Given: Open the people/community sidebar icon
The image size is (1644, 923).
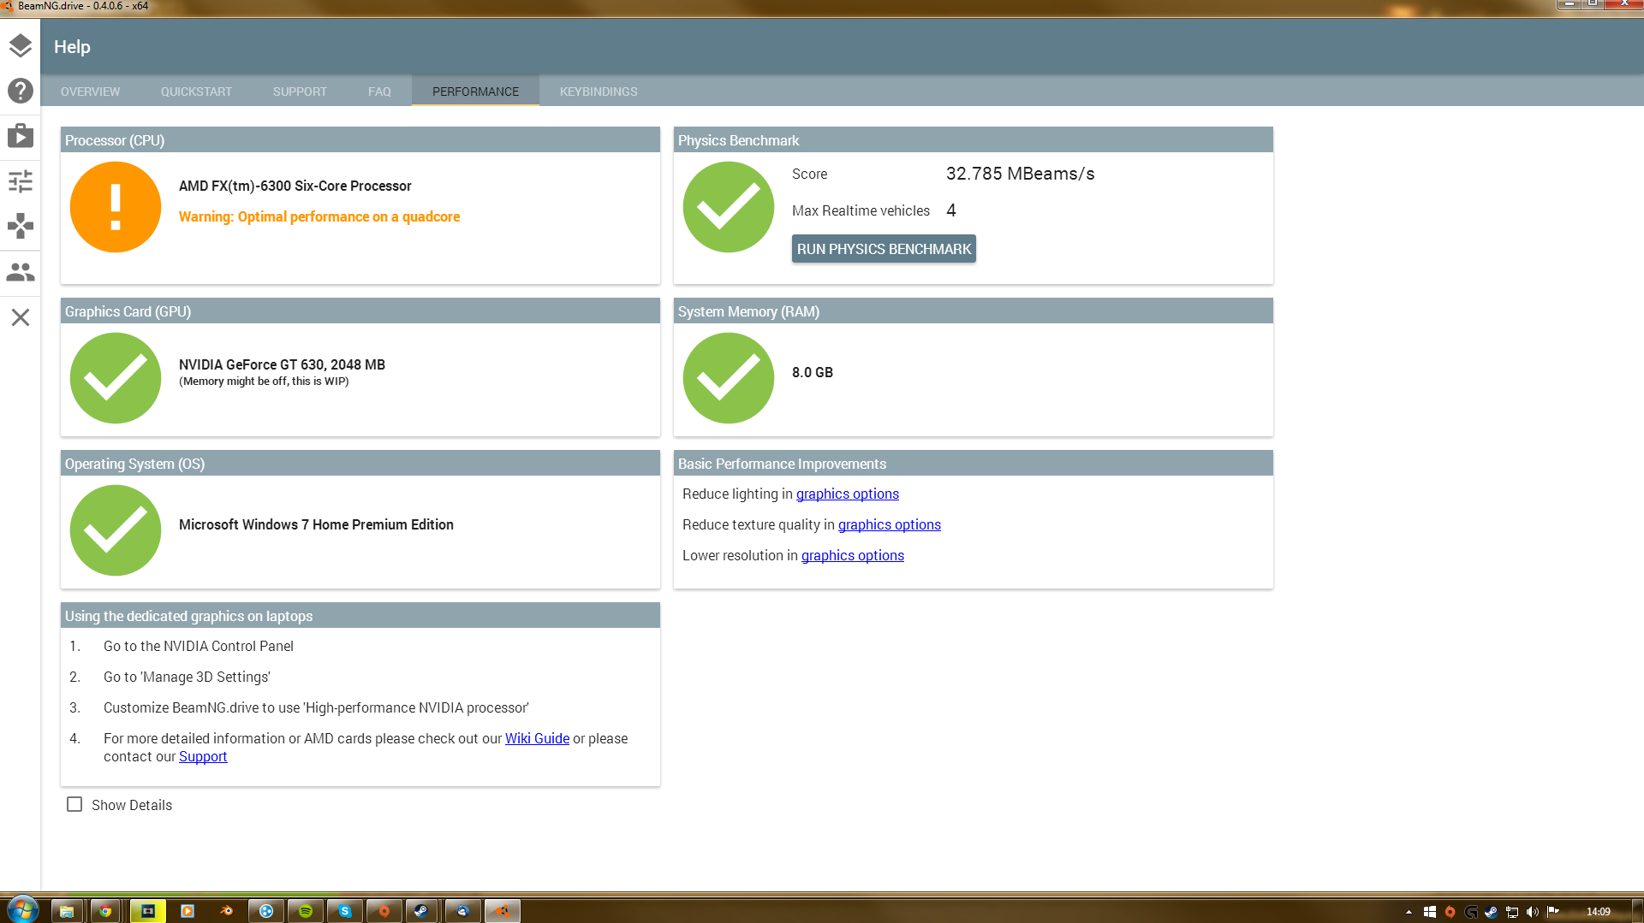Looking at the screenshot, I should click(21, 272).
